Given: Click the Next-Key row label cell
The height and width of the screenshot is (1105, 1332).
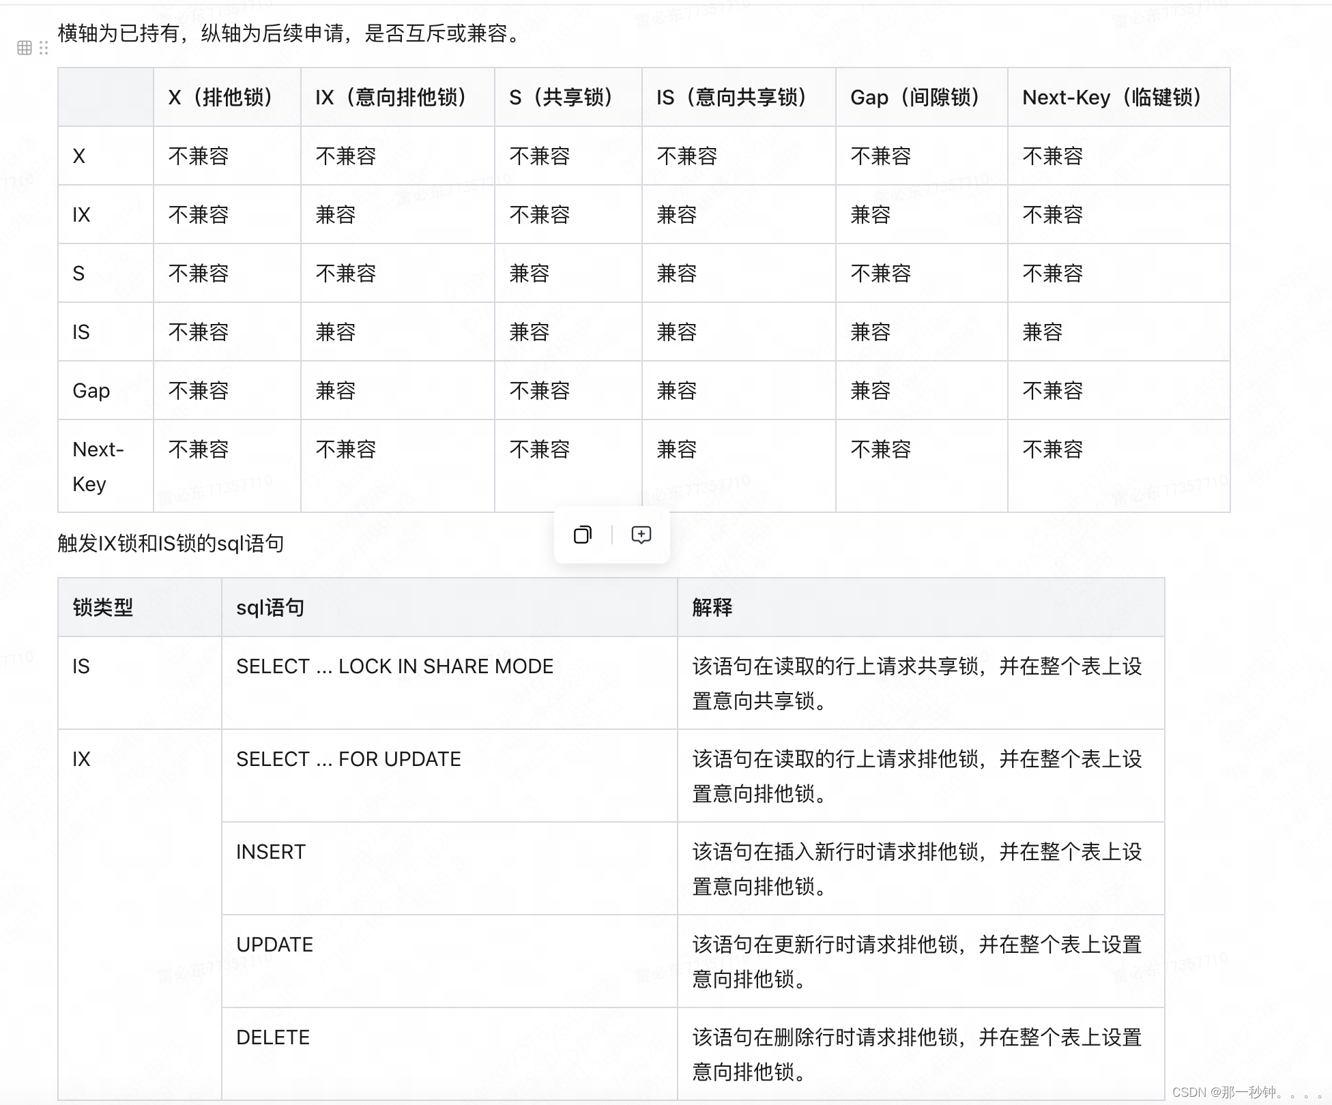Looking at the screenshot, I should pyautogui.click(x=99, y=467).
